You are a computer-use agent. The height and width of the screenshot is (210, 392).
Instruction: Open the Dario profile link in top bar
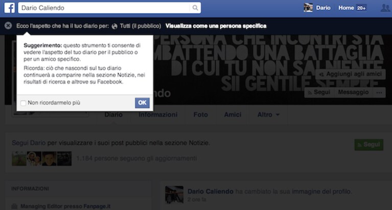click(x=323, y=8)
